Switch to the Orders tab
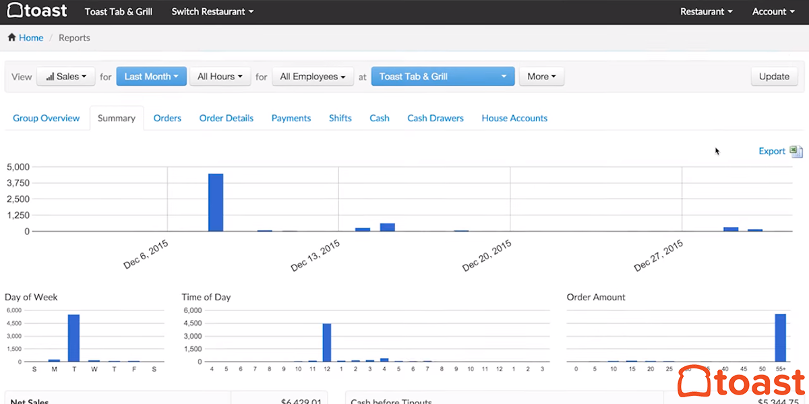The height and width of the screenshot is (404, 809). 167,118
